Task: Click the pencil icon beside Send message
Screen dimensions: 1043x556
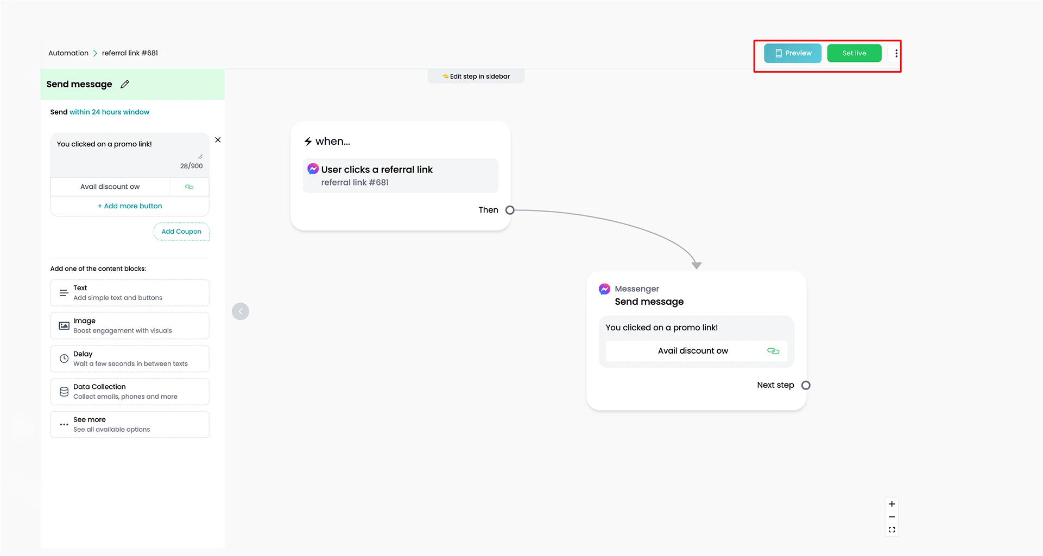Action: 125,84
